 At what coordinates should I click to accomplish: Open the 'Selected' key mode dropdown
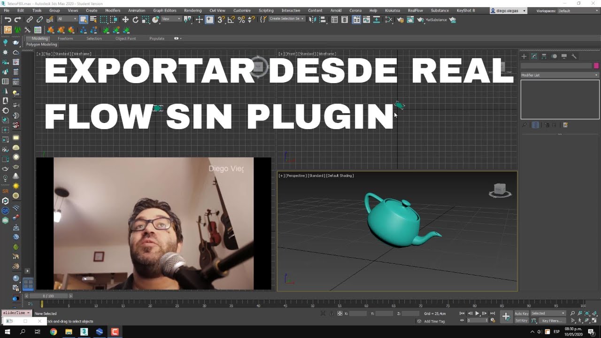(548, 313)
